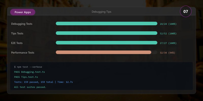Click the slide number 07 circle
This screenshot has height=101, width=203.
186,11
